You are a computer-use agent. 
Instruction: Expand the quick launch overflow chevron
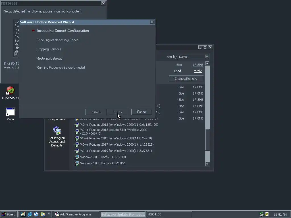[49, 213]
